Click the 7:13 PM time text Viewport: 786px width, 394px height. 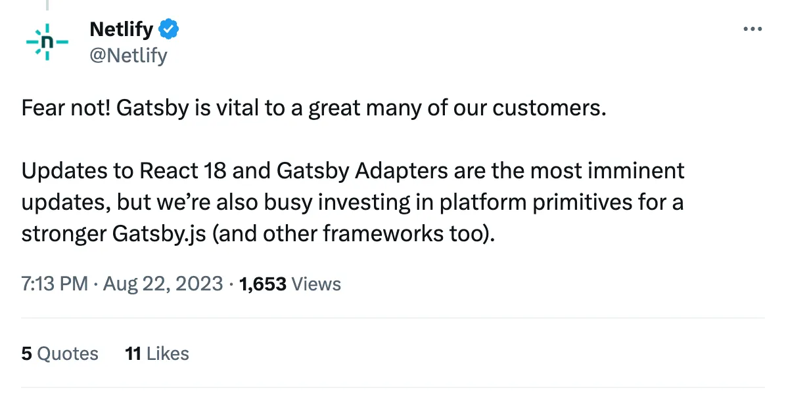coord(54,284)
